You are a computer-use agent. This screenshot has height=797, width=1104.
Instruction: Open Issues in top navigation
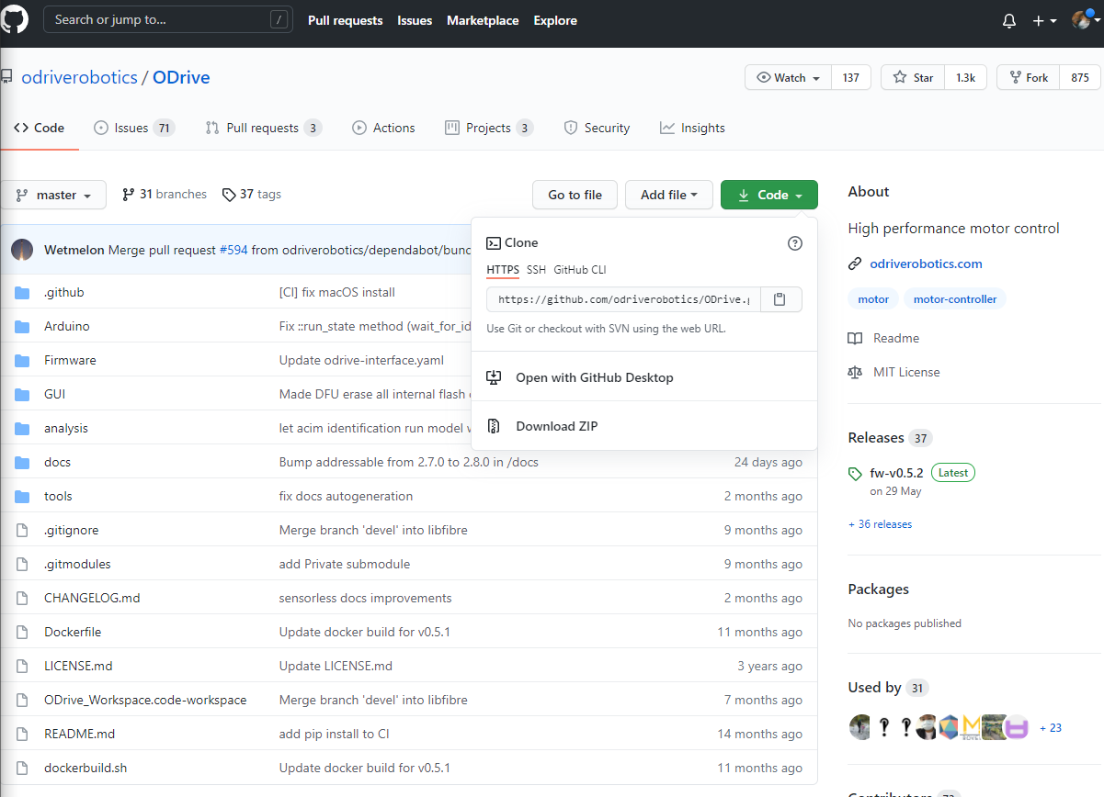coord(415,20)
